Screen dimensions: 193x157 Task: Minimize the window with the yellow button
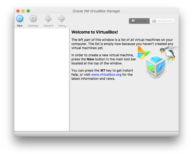coord(23,11)
